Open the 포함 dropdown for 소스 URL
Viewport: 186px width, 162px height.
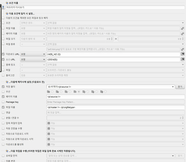pos(33,59)
